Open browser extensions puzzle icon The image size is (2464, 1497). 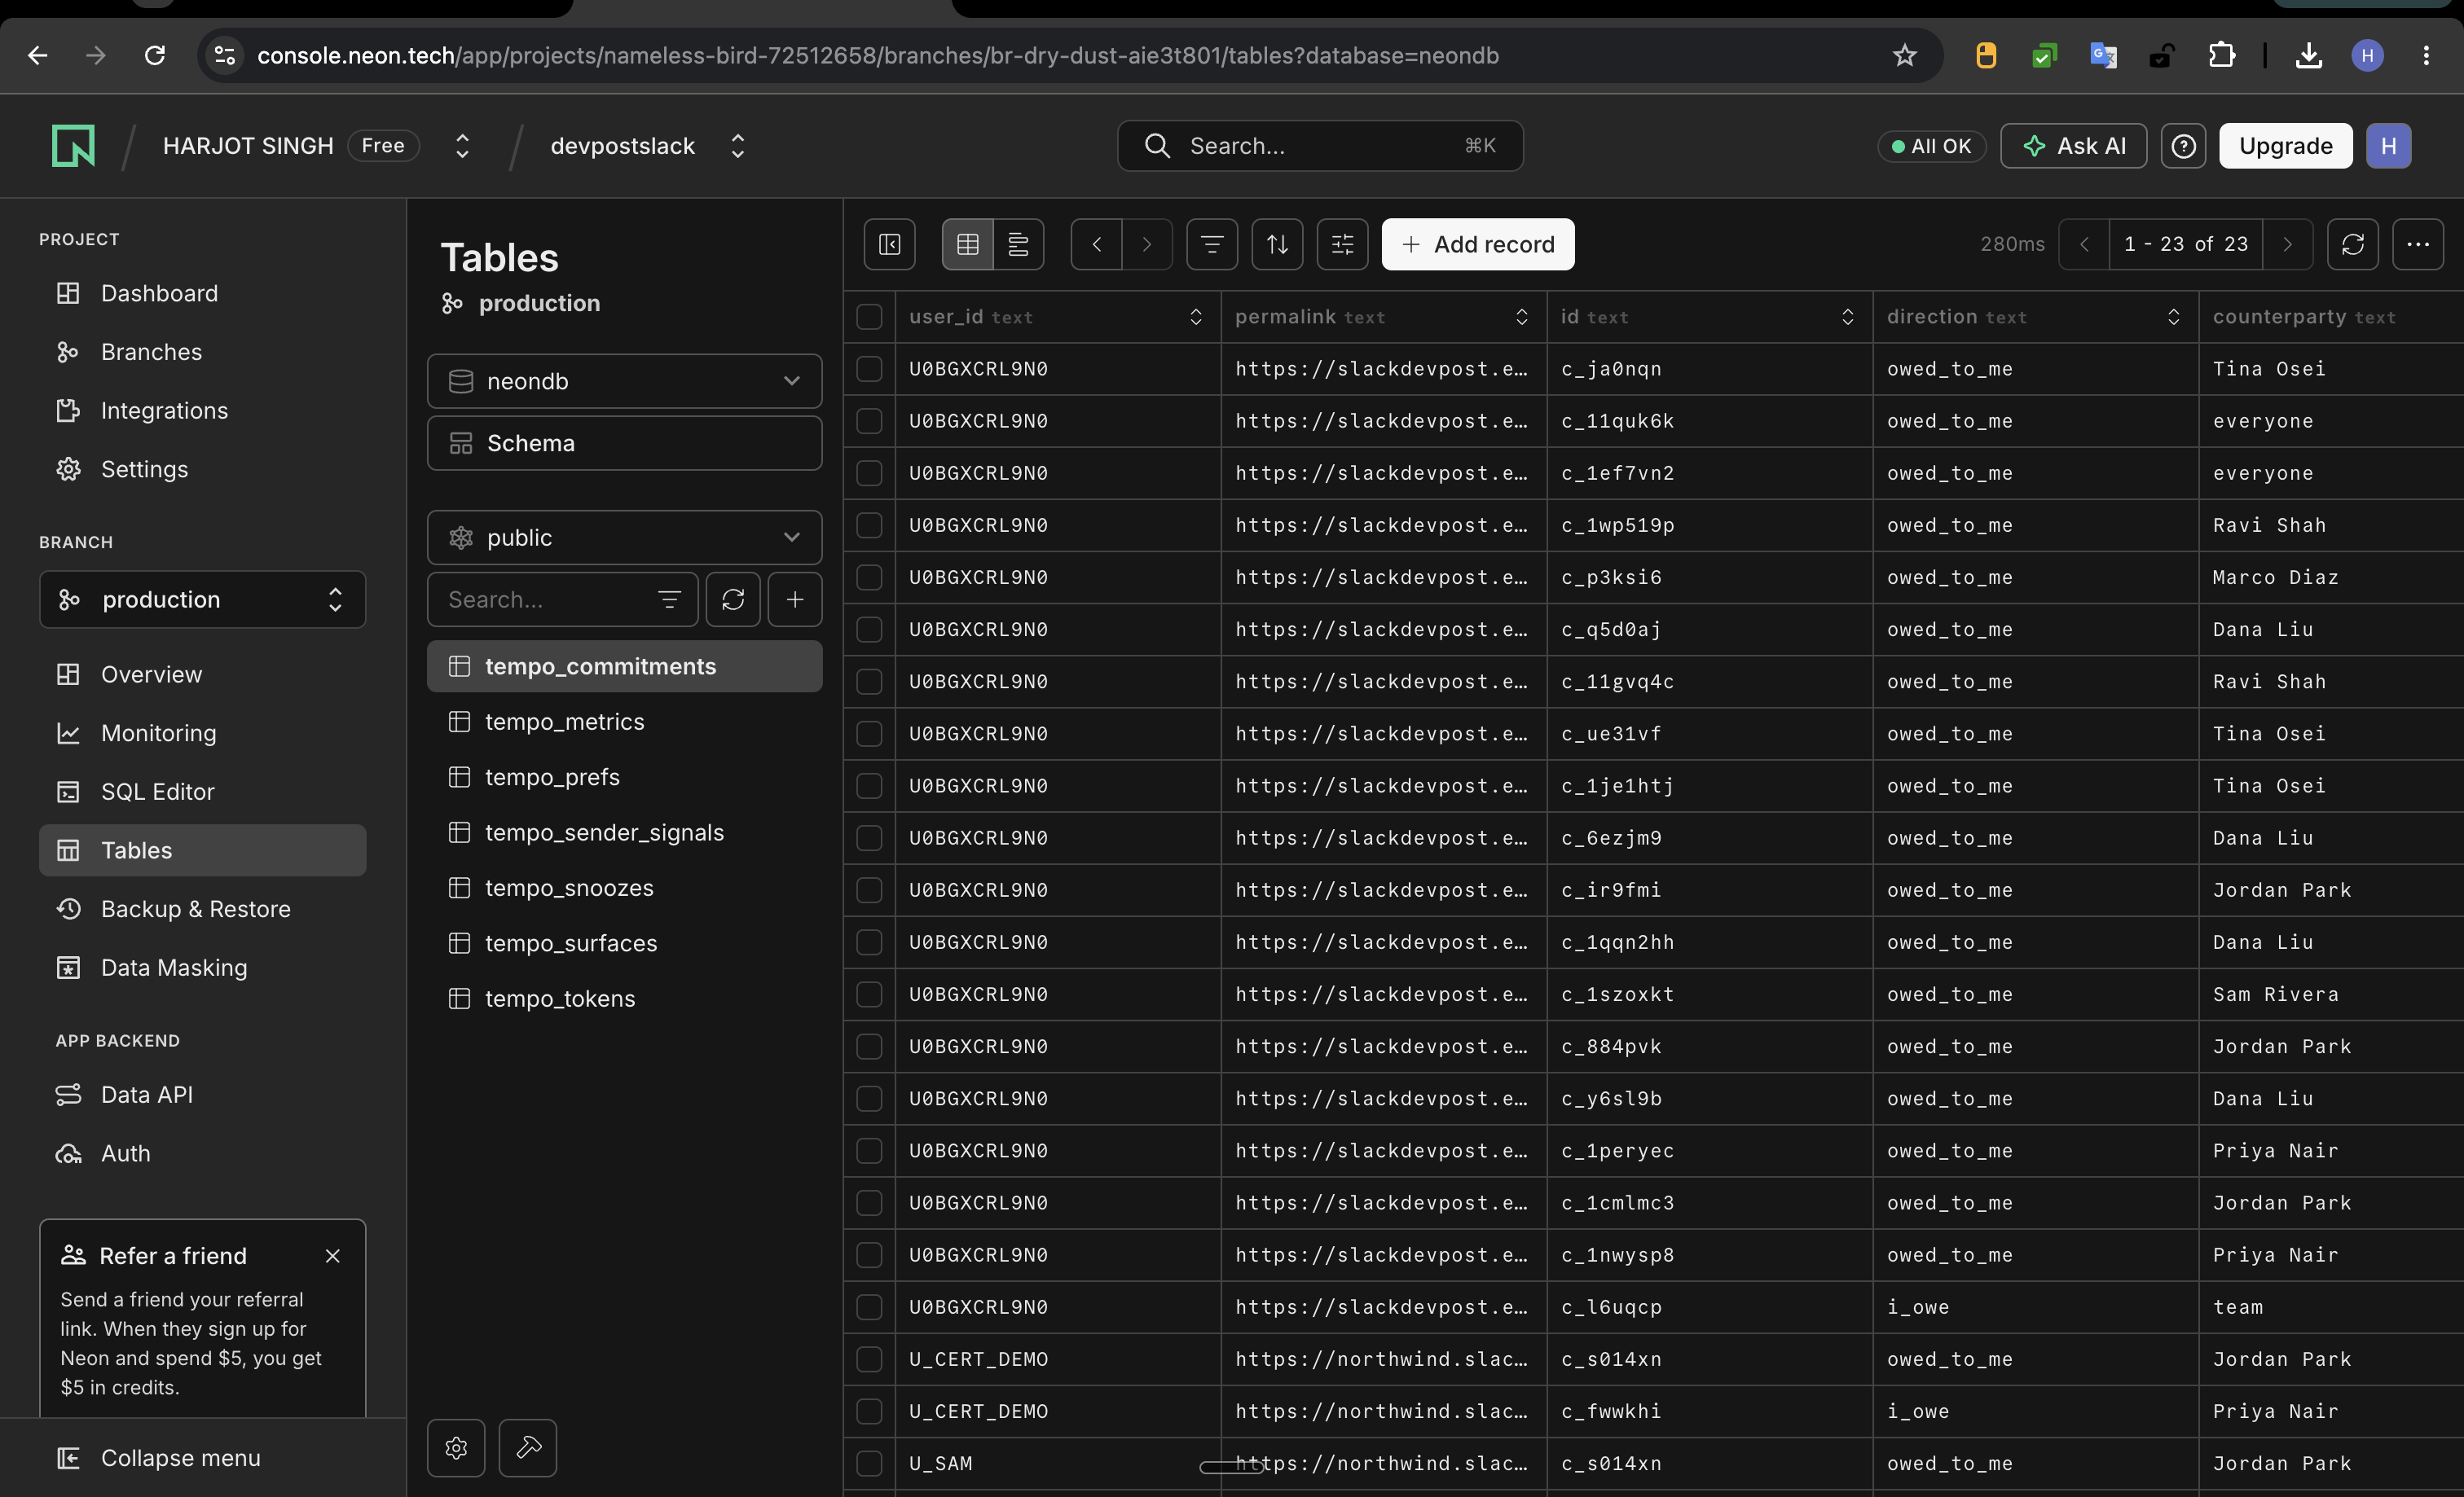[2221, 55]
